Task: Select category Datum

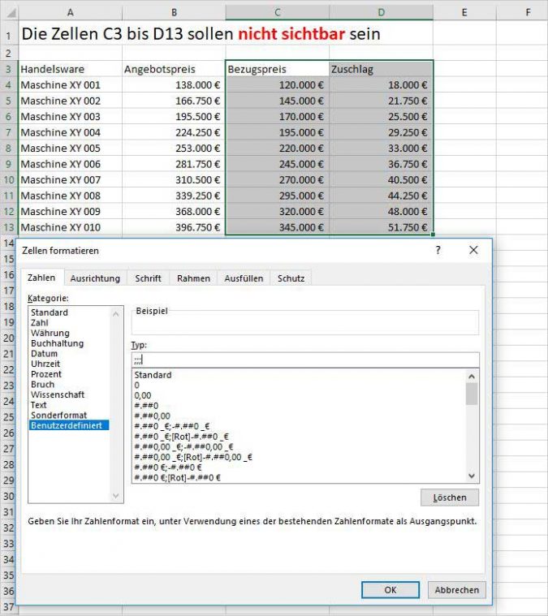Action: (x=44, y=353)
